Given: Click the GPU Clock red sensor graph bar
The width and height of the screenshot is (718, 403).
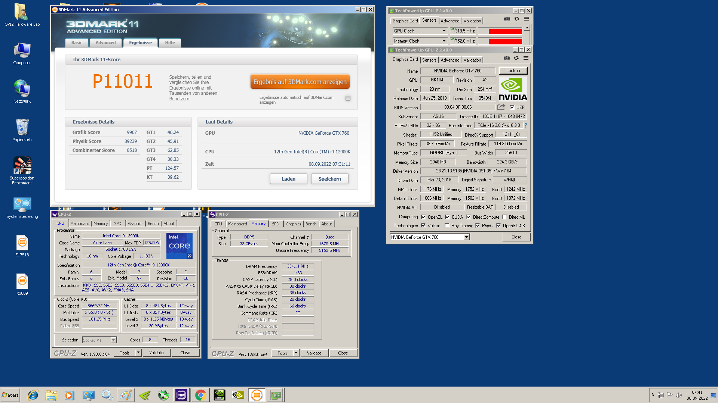Looking at the screenshot, I should pyautogui.click(x=505, y=31).
